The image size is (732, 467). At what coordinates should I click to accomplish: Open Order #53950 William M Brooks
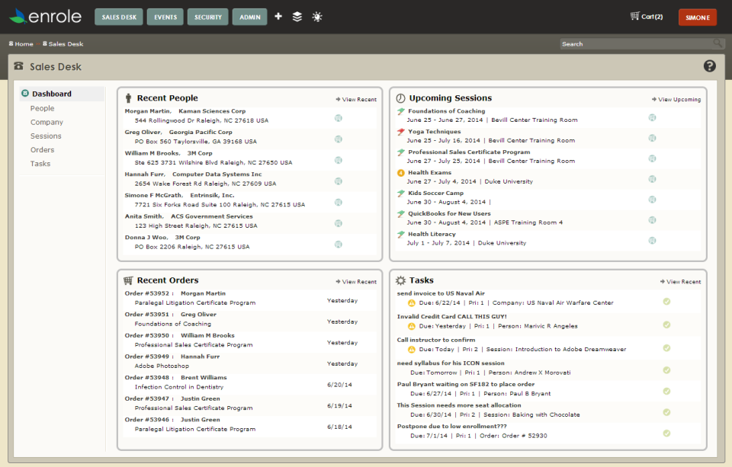coord(180,335)
